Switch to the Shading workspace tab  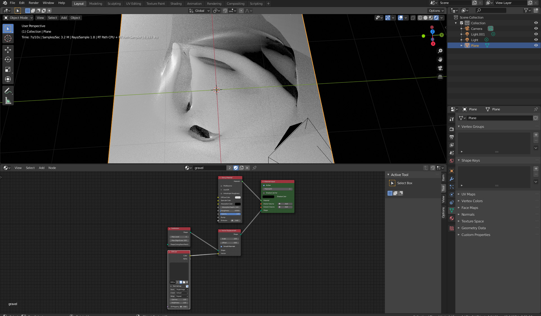(176, 4)
